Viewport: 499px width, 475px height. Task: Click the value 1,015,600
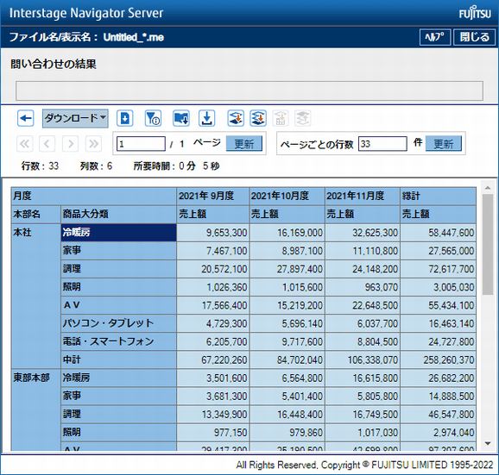287,287
